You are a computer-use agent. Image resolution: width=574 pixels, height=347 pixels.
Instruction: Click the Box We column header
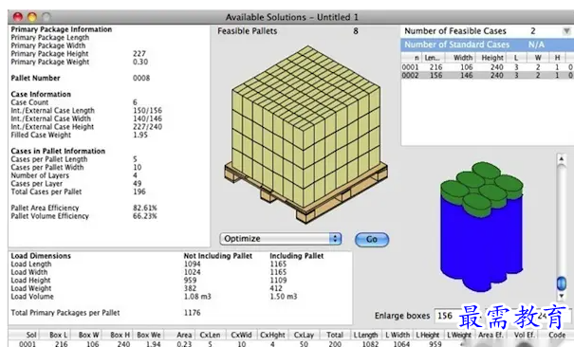pos(149,335)
